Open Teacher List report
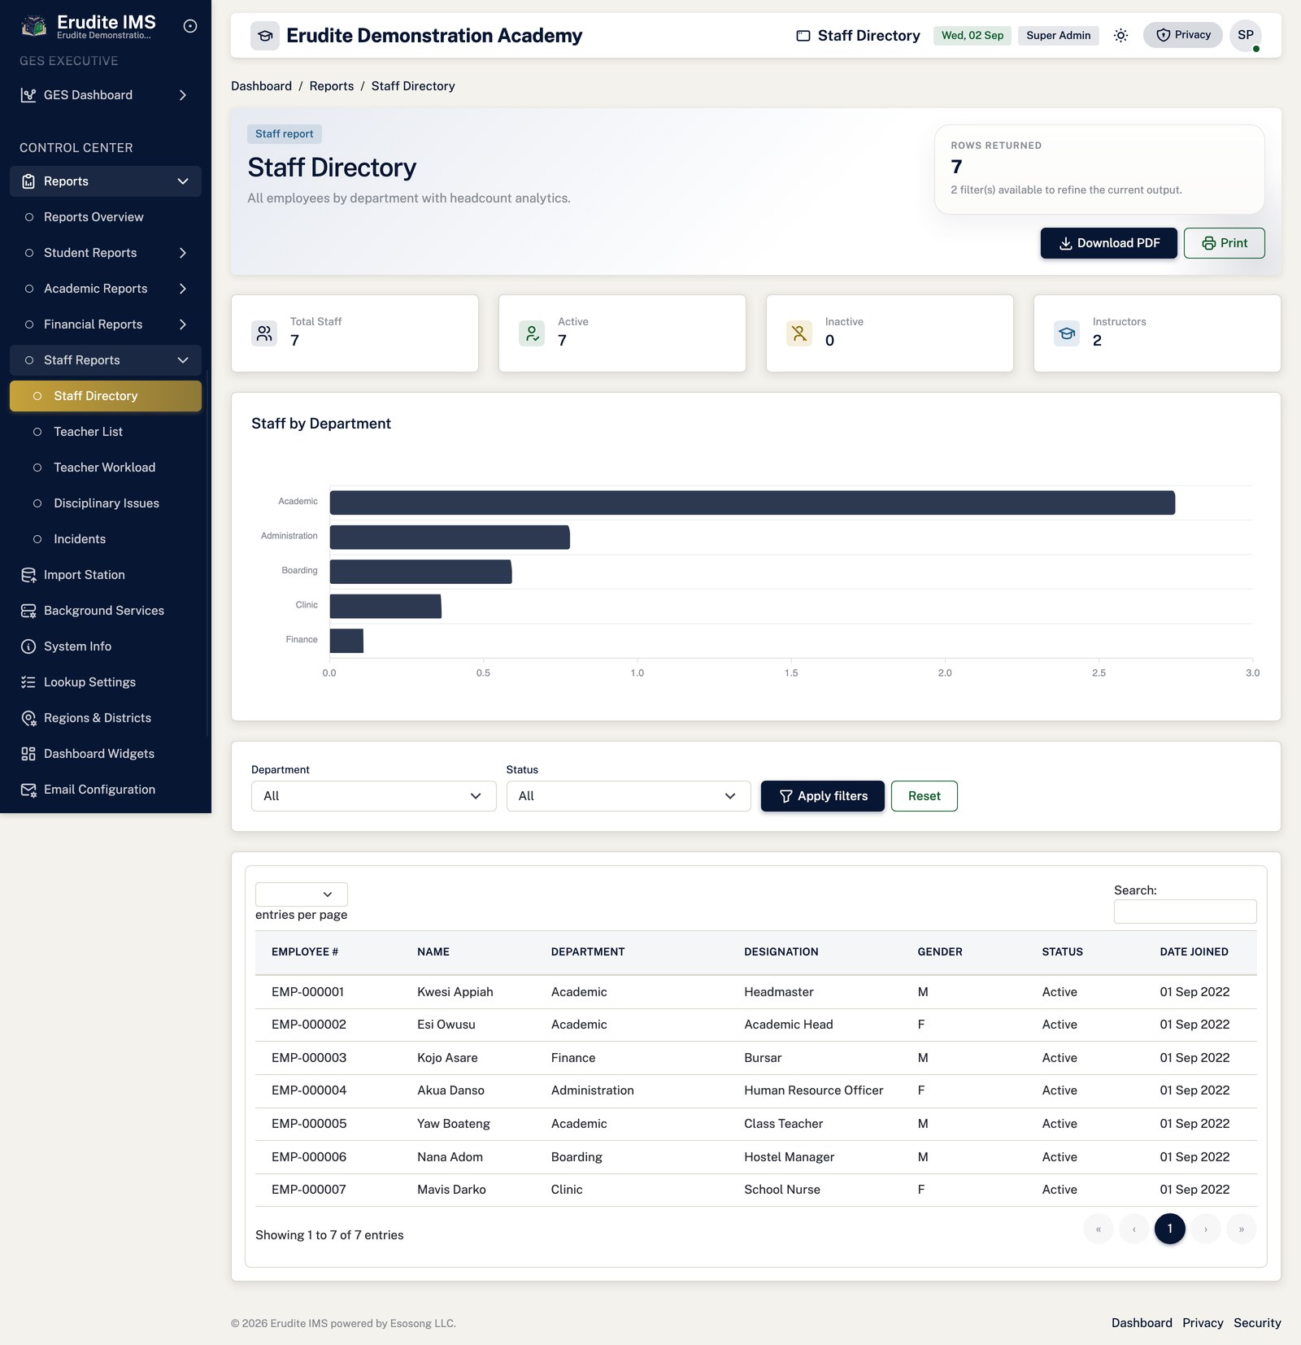 coord(106,432)
